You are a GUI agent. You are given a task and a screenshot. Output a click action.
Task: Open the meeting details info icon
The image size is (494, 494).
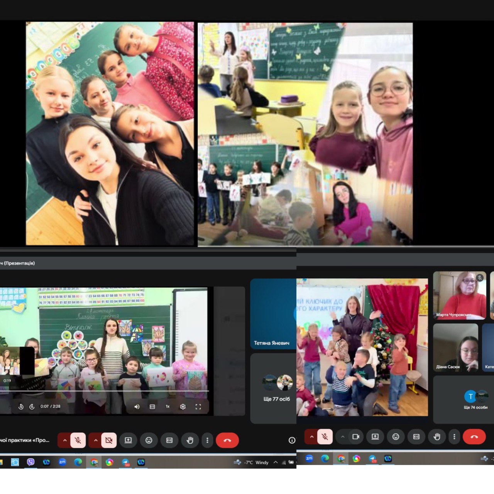pos(292,440)
